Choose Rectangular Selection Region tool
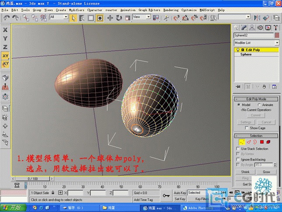The width and height of the screenshot is (282, 212). [x=91, y=18]
